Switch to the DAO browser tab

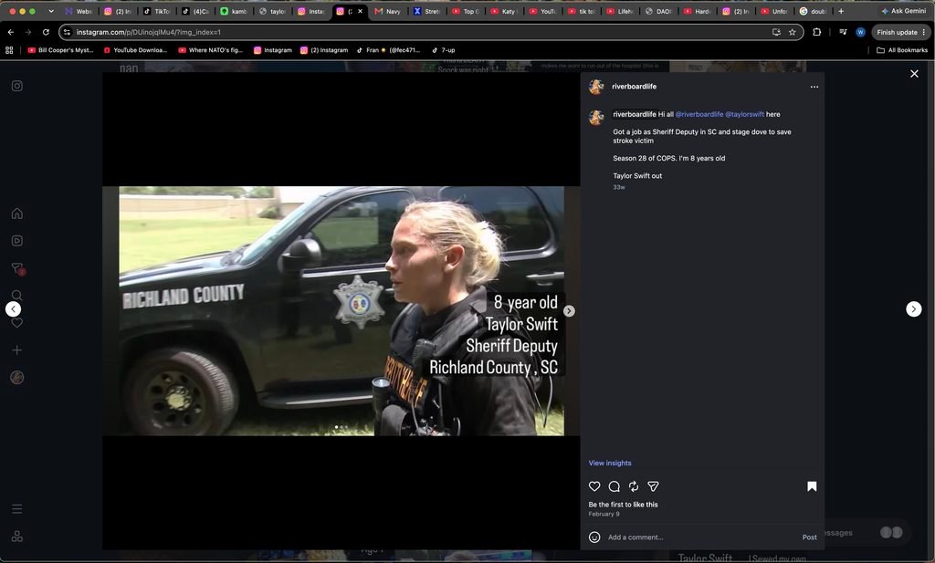pos(658,11)
